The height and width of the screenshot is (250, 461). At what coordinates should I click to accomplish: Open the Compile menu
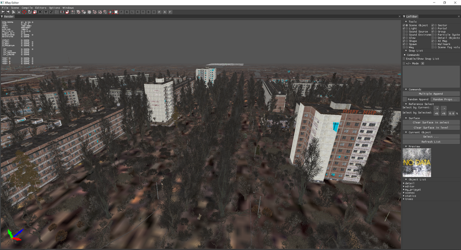(x=27, y=8)
